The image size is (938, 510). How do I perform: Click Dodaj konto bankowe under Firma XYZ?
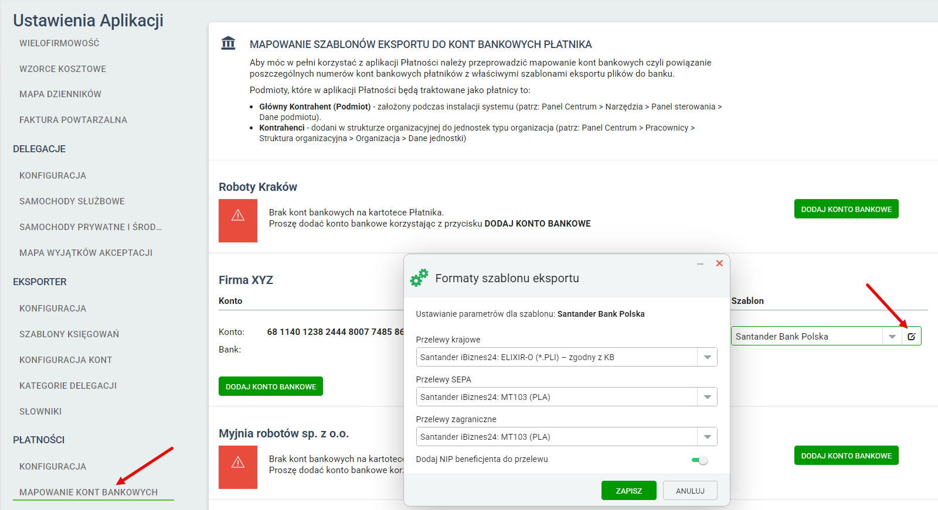point(271,386)
